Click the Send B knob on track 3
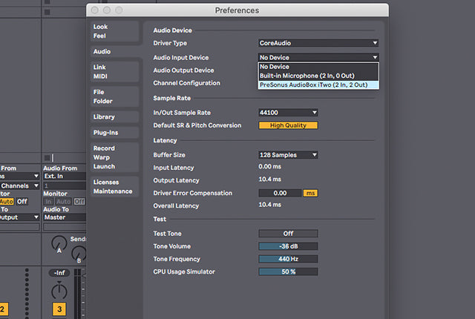Viewport: 475px width, 319px height. (x=79, y=254)
